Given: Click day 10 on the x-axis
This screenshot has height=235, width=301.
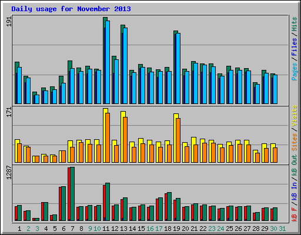Looking at the screenshot, I should (97, 229).
